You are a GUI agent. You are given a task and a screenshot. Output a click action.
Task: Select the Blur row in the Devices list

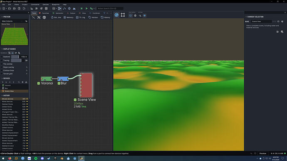pos(14,88)
